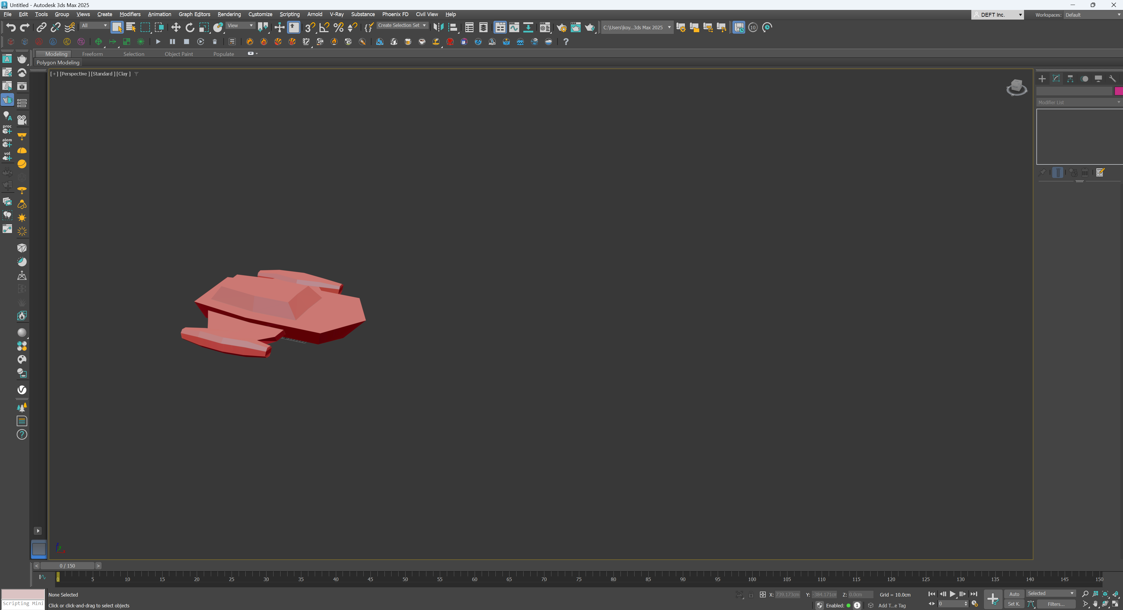Open the Modify tab in command panel

point(1056,78)
